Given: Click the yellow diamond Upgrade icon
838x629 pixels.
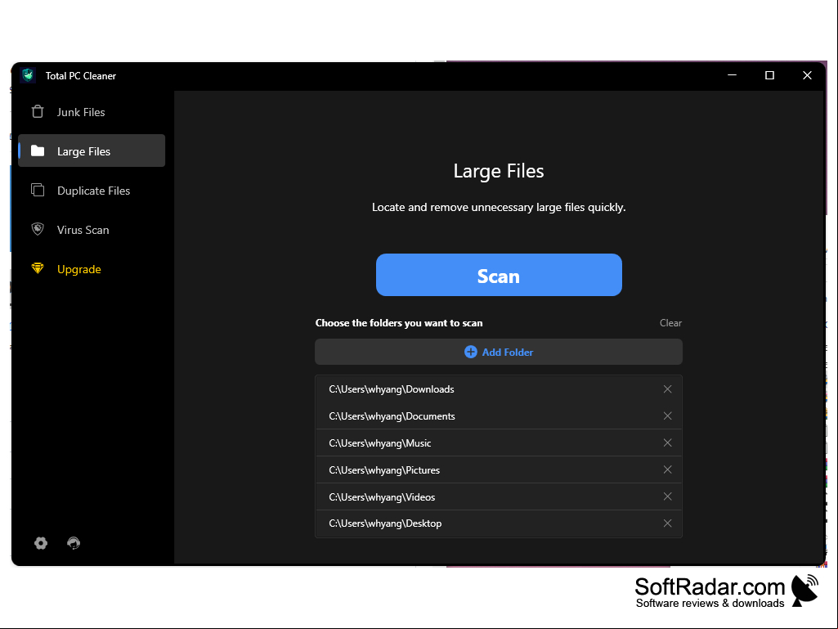Looking at the screenshot, I should click(x=38, y=268).
